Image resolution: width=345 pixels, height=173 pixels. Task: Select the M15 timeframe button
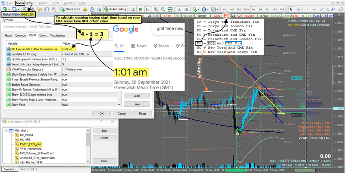239,9
